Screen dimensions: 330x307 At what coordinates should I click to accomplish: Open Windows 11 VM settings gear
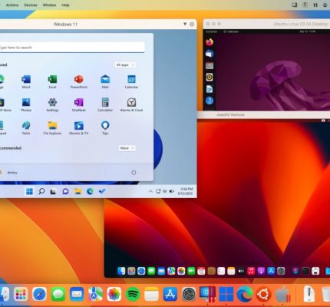coord(192,24)
